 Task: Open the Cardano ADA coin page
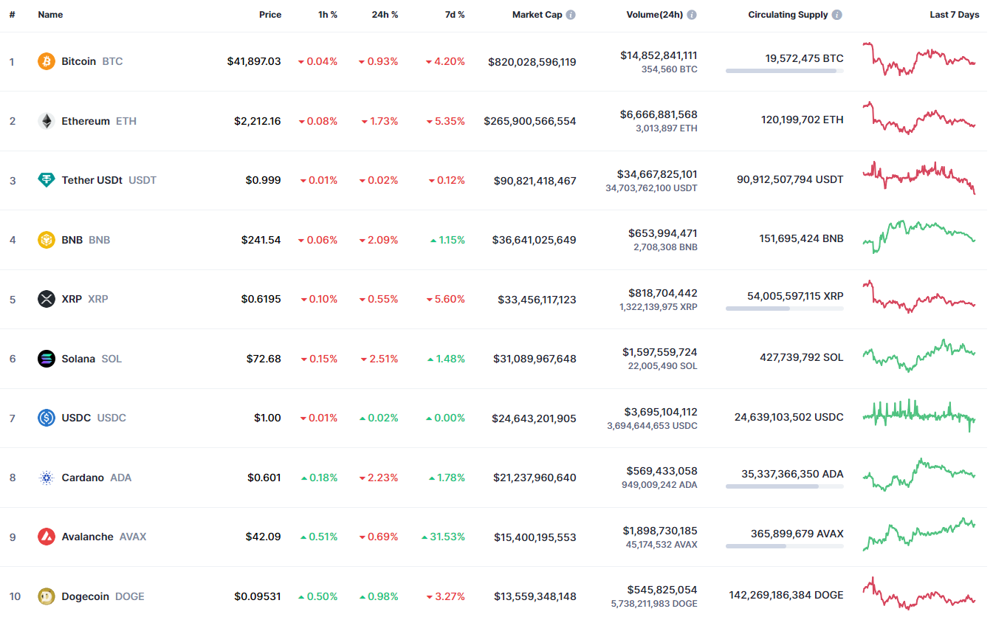[x=83, y=478]
